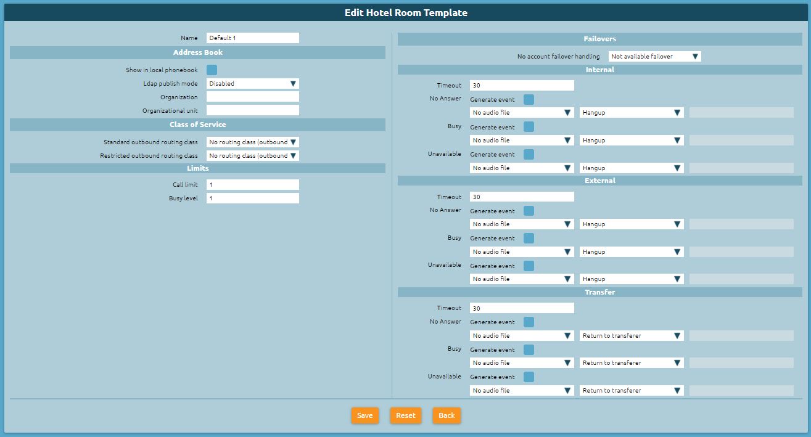Click the External section header
The width and height of the screenshot is (811, 437).
tap(600, 181)
